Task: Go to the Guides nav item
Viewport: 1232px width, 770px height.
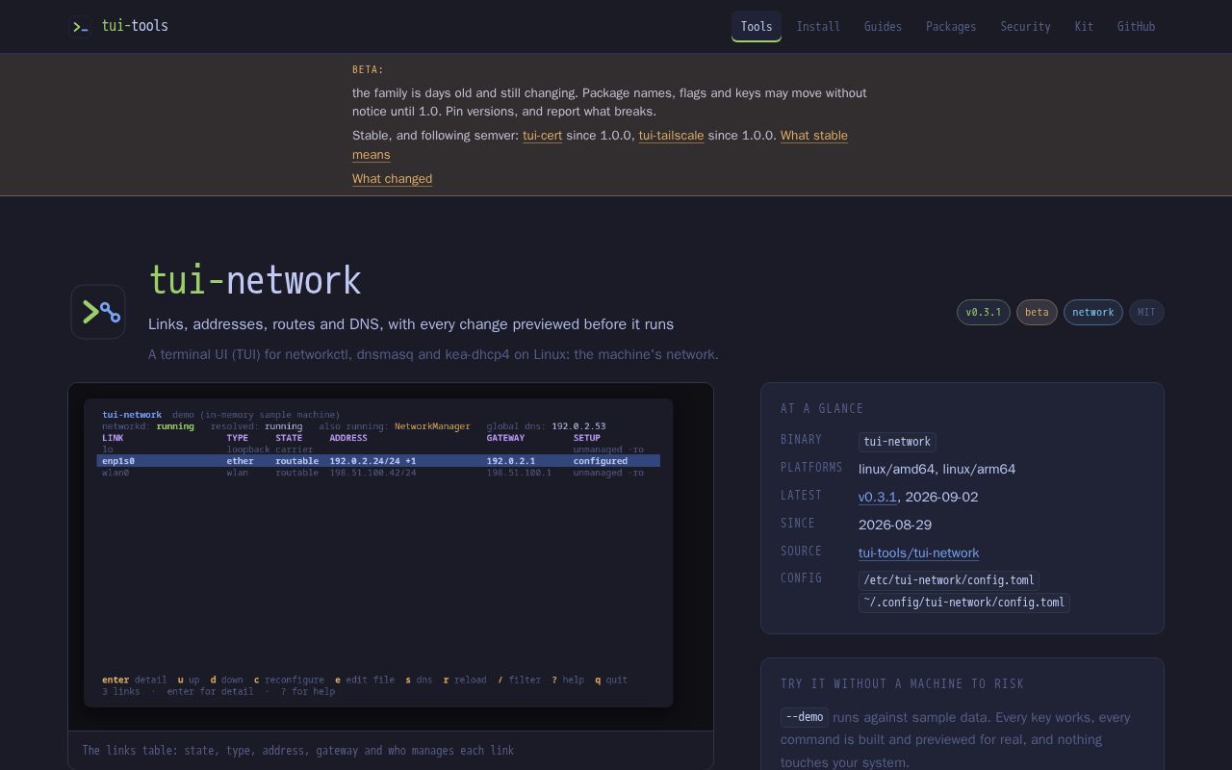Action: pos(883,27)
